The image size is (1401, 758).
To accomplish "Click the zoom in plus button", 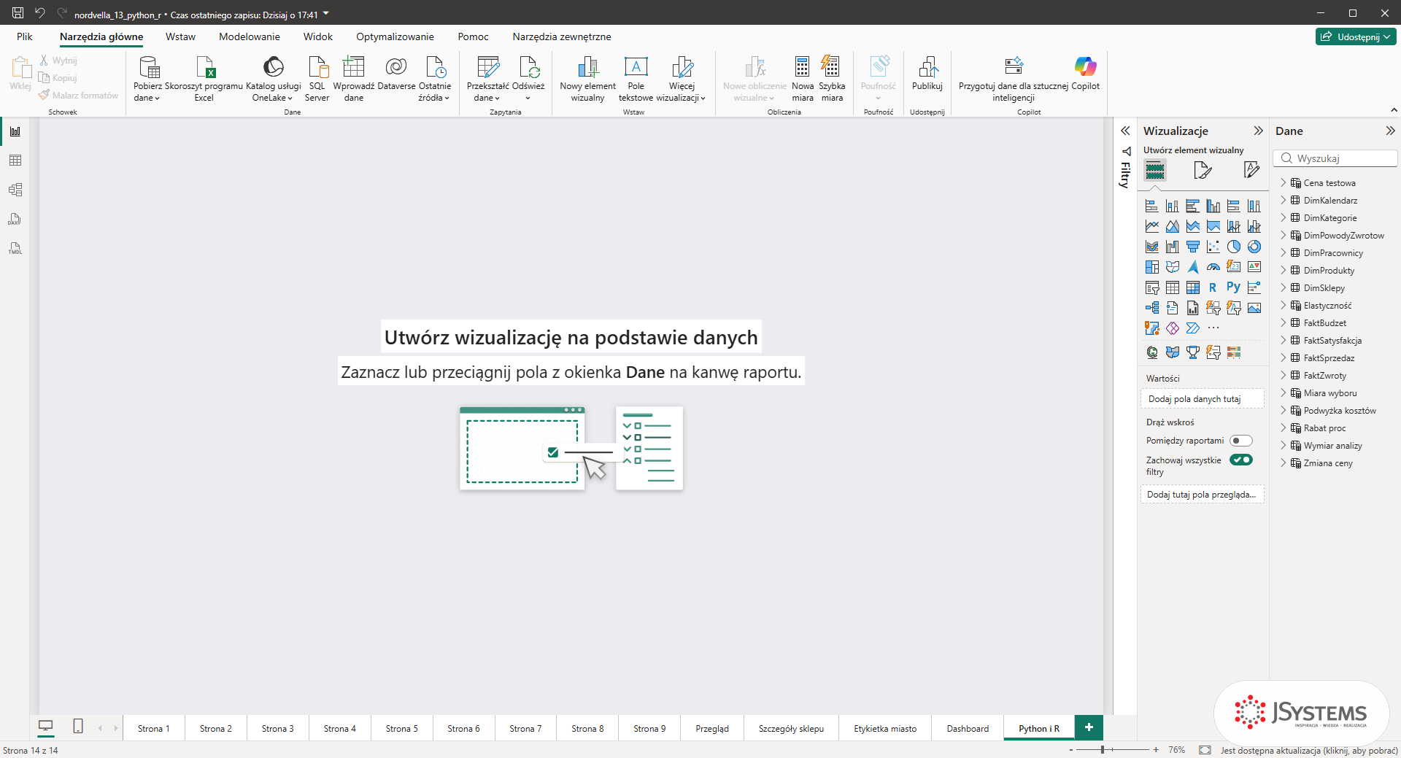I will (x=1156, y=750).
